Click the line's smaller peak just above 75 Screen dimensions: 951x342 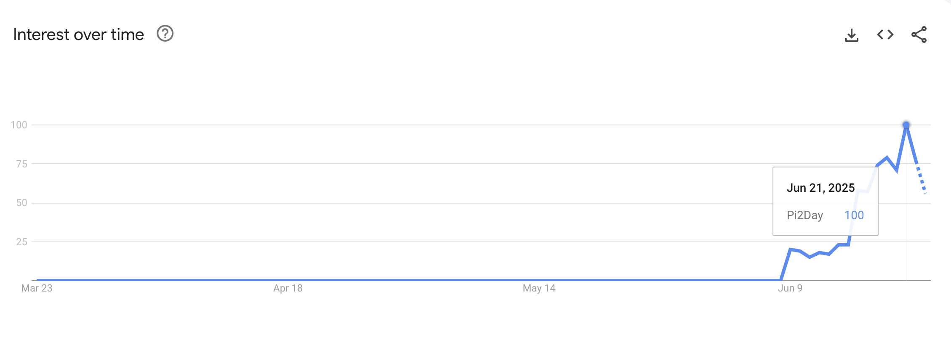(887, 158)
